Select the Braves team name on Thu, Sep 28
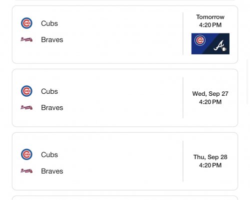Image resolution: width=250 pixels, height=200 pixels. pos(52,171)
